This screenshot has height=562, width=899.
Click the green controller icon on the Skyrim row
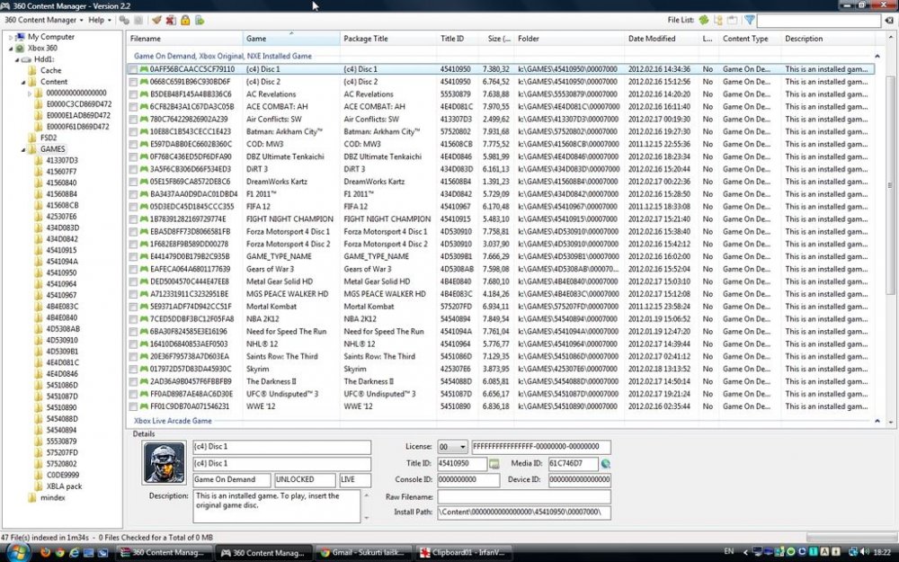[144, 369]
